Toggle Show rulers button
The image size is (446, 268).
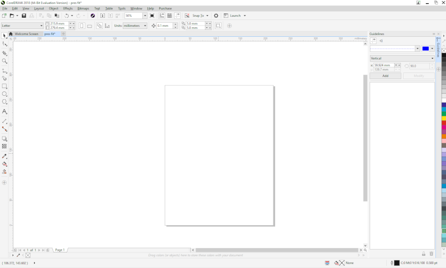click(x=161, y=16)
